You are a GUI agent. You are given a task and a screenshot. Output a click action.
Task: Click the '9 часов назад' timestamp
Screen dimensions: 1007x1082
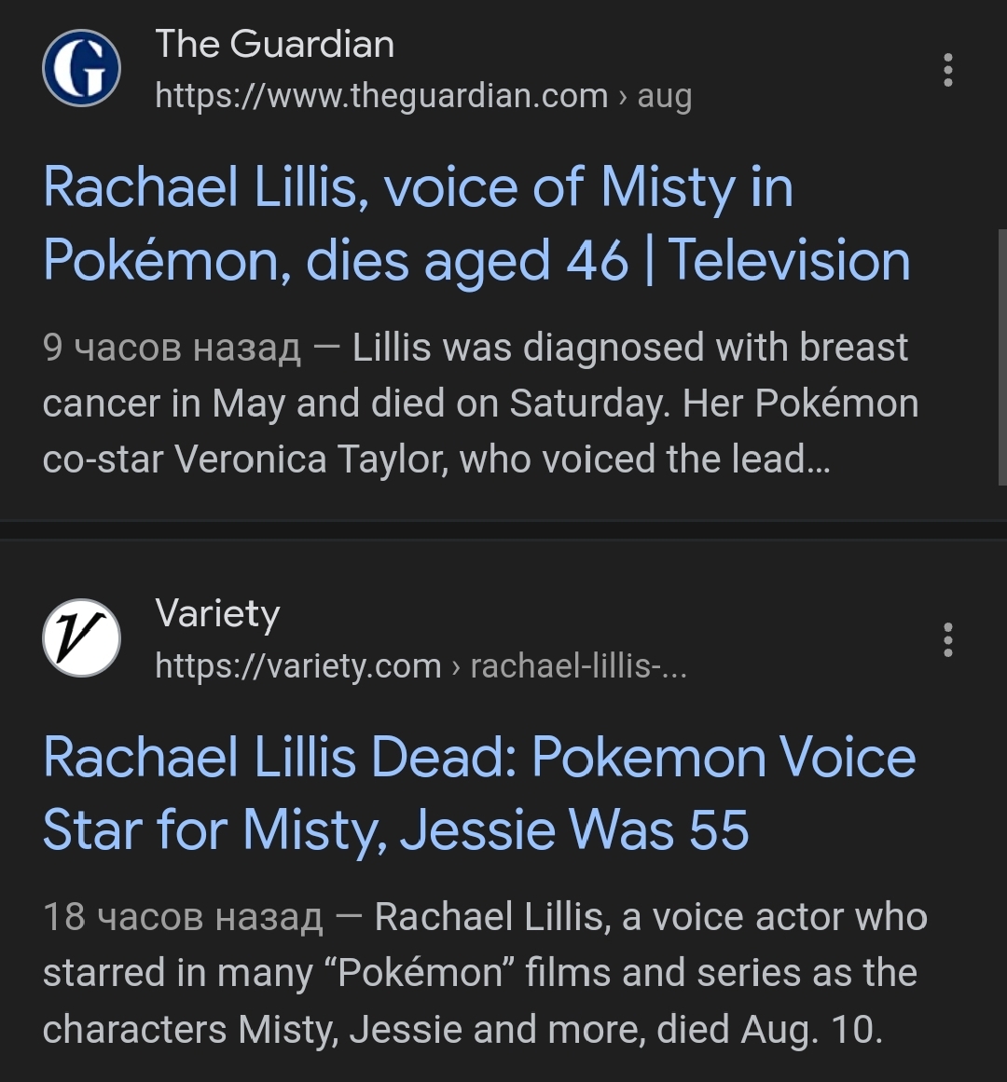172,348
